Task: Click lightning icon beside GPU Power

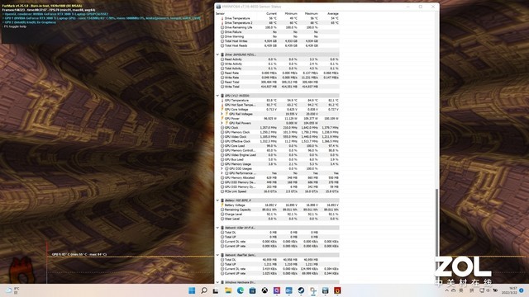Action: click(x=222, y=119)
